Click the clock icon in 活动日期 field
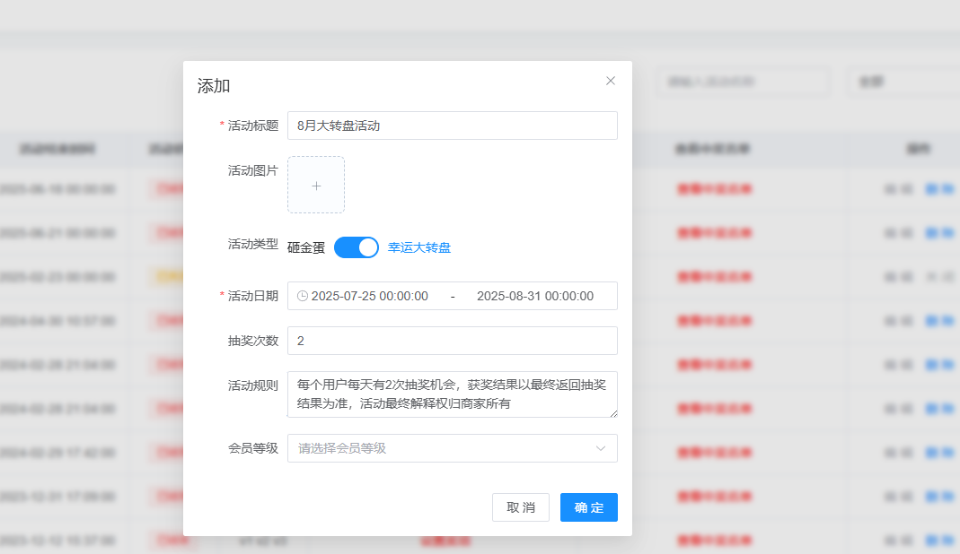960x554 pixels. pyautogui.click(x=303, y=296)
